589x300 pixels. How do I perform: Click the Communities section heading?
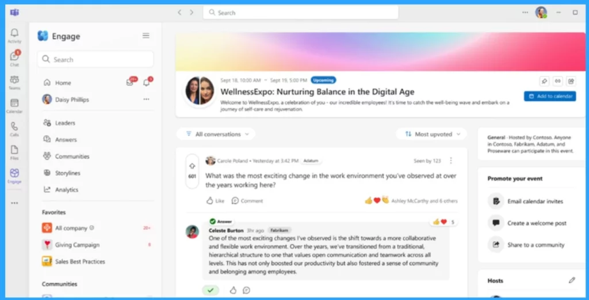pos(59,284)
